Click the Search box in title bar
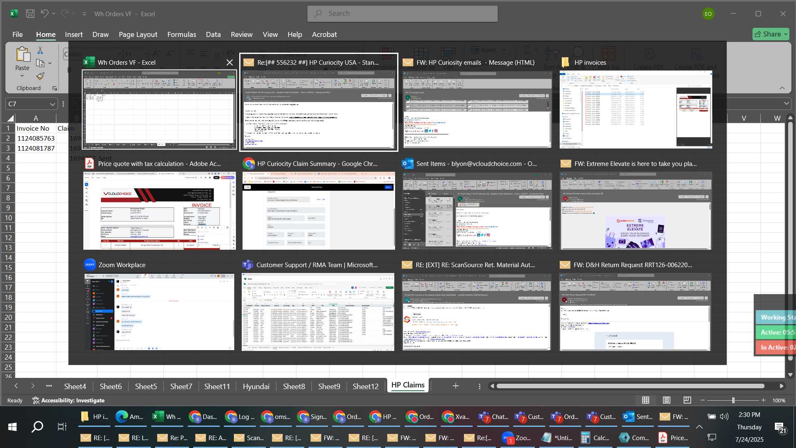 point(403,14)
